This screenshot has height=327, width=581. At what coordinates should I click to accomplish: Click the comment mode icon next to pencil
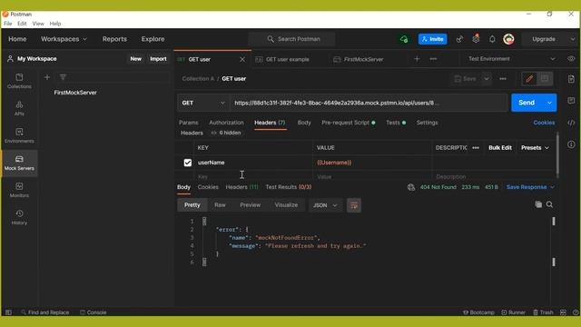point(545,79)
